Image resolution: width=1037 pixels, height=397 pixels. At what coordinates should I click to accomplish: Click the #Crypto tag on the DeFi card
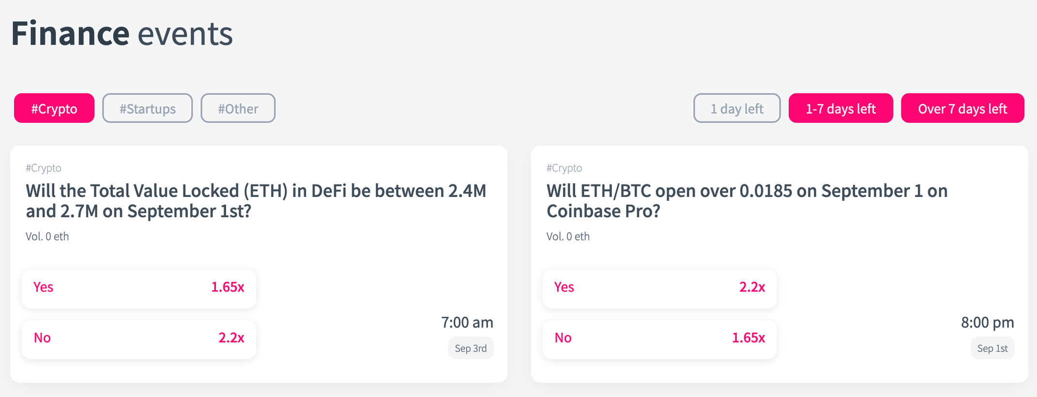pyautogui.click(x=44, y=168)
